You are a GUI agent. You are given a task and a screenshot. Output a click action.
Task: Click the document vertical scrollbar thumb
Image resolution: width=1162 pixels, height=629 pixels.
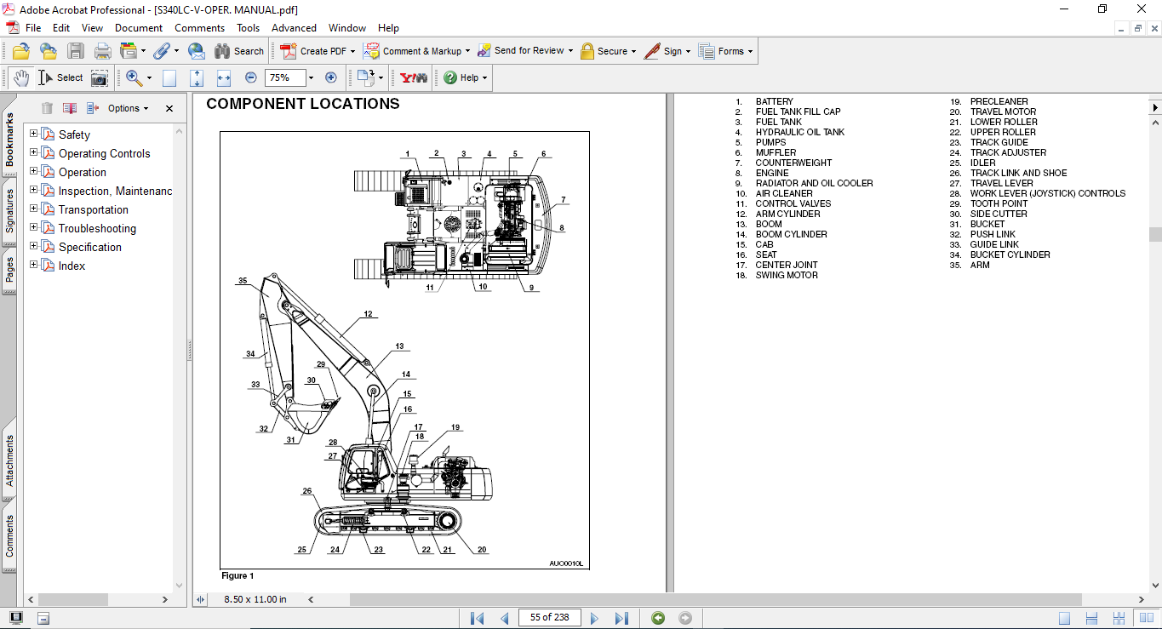(x=1155, y=234)
